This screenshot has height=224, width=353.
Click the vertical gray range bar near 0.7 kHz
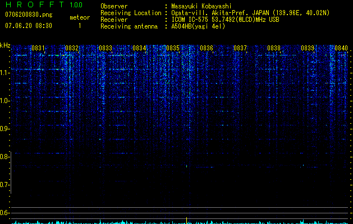[11, 173]
